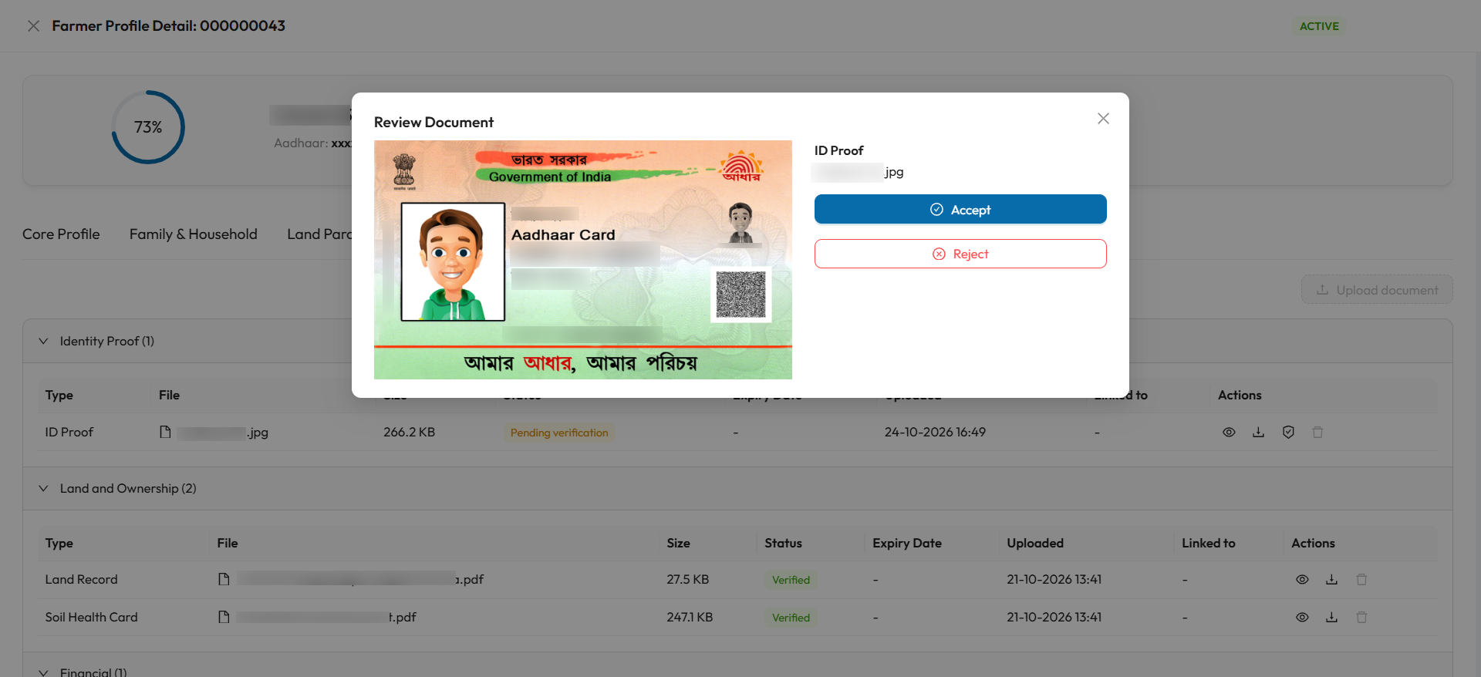Click the Soil Health Card file icon

pos(224,617)
